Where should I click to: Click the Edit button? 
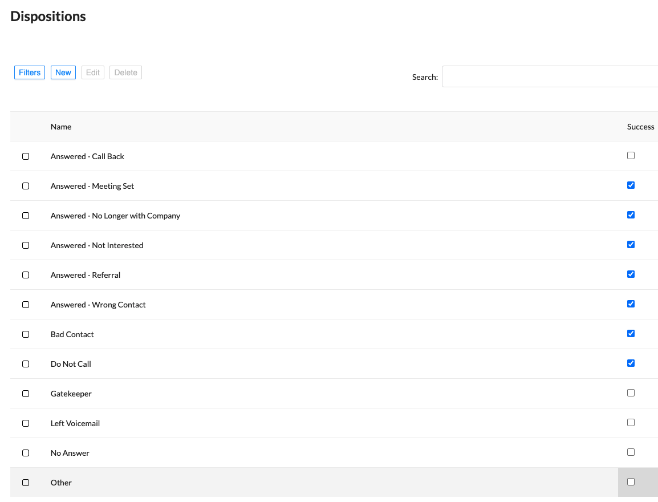(93, 72)
